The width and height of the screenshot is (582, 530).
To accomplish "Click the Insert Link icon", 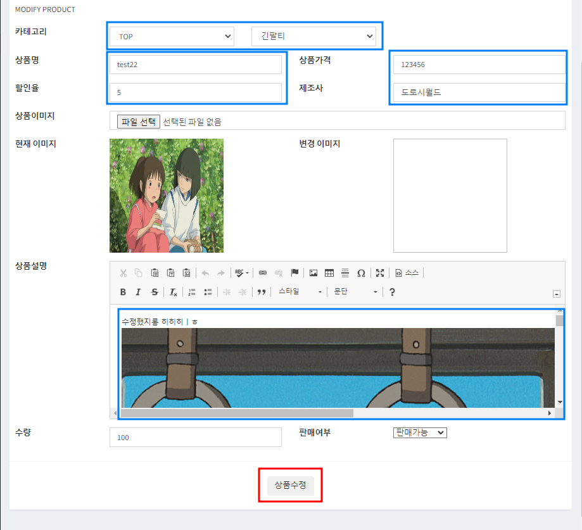I will [263, 273].
